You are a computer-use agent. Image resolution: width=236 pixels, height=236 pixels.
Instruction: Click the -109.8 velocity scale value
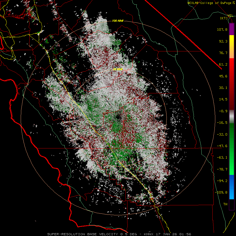click(221, 192)
